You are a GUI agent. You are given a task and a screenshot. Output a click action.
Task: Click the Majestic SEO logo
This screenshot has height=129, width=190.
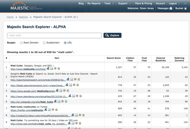coord(26,6)
